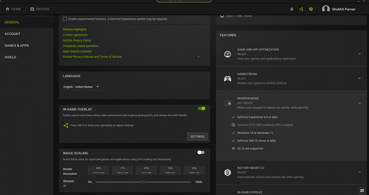
Task: Click the Game and App Optimization gauge icon
Action: [x=227, y=54]
